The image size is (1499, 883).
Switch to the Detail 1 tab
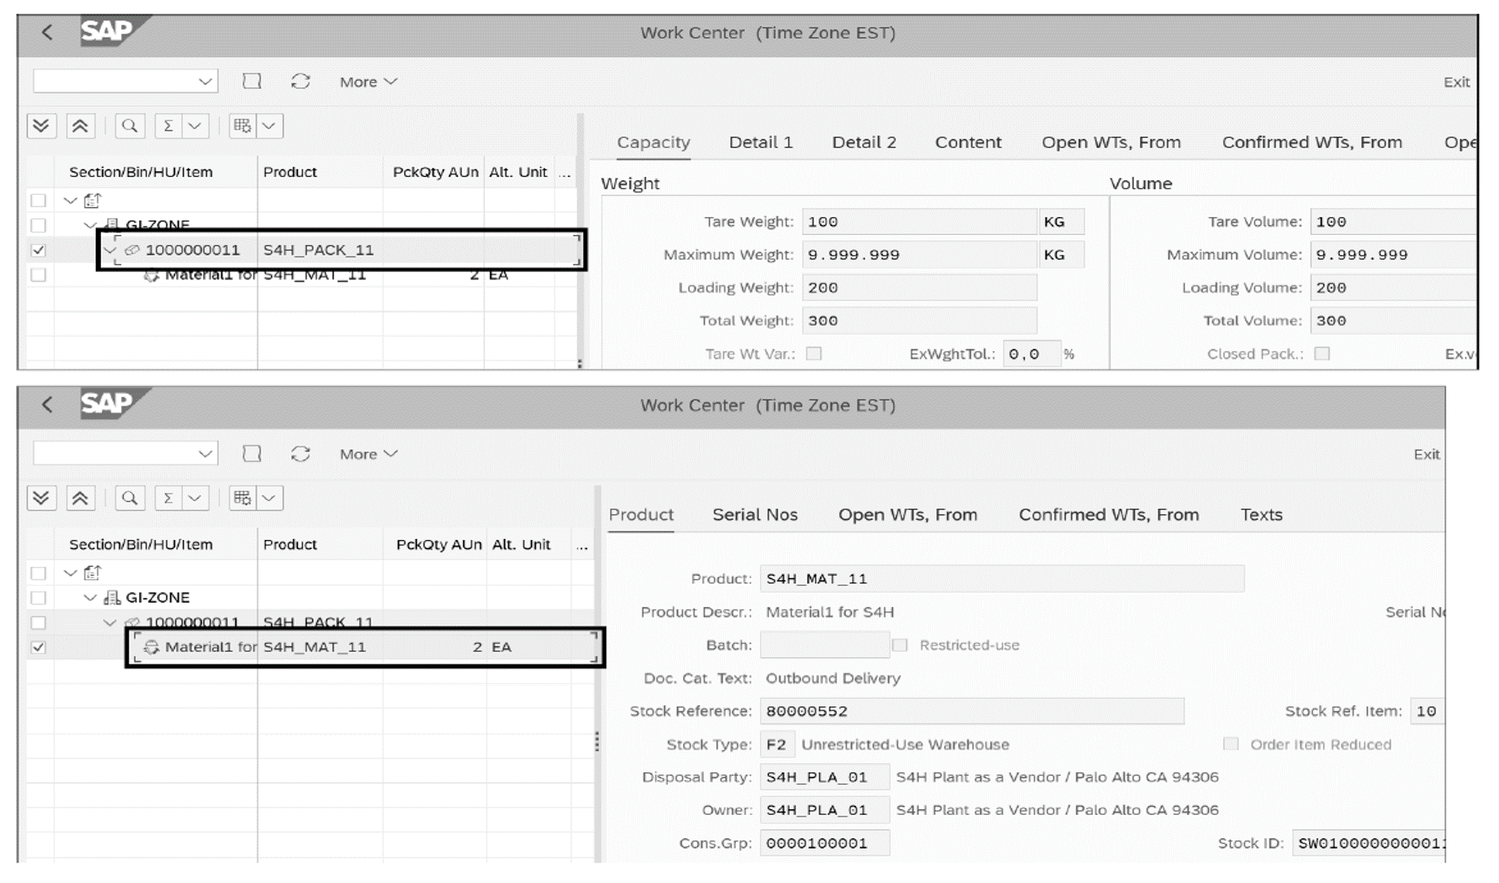pos(760,142)
